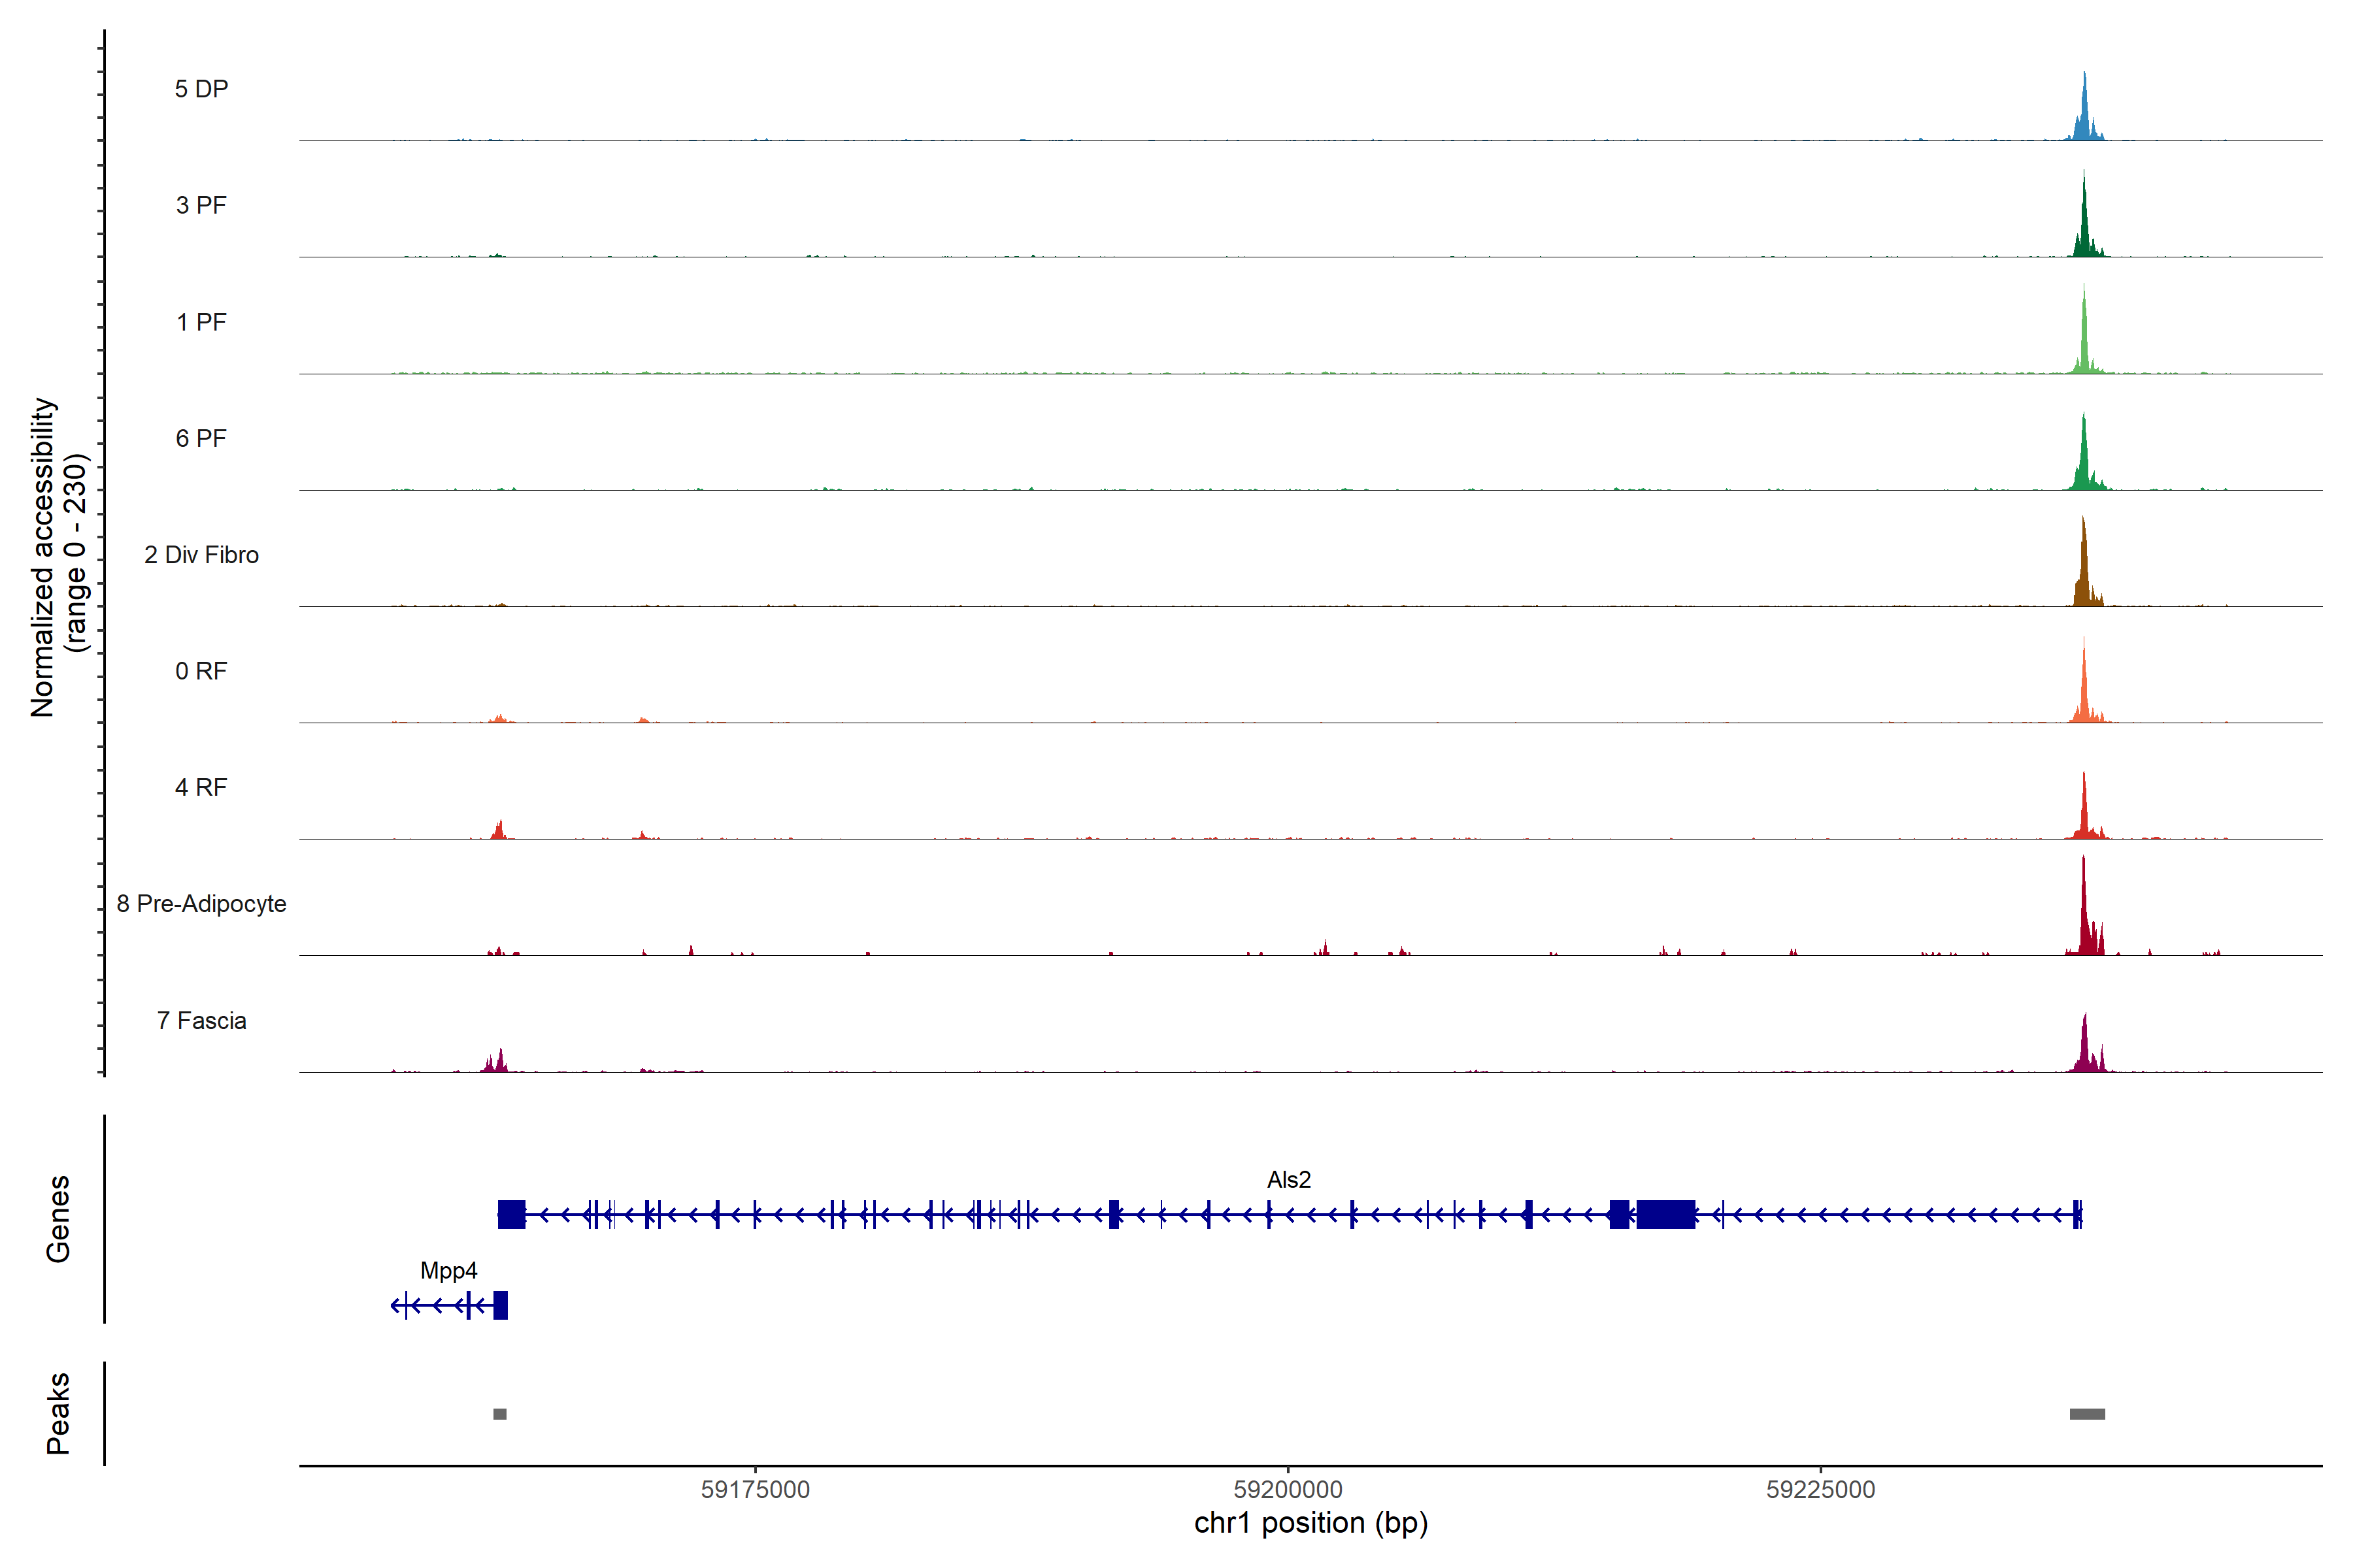Click the 59200000 axis tick label
Screen dimensions: 2353x1568
tap(1288, 1490)
